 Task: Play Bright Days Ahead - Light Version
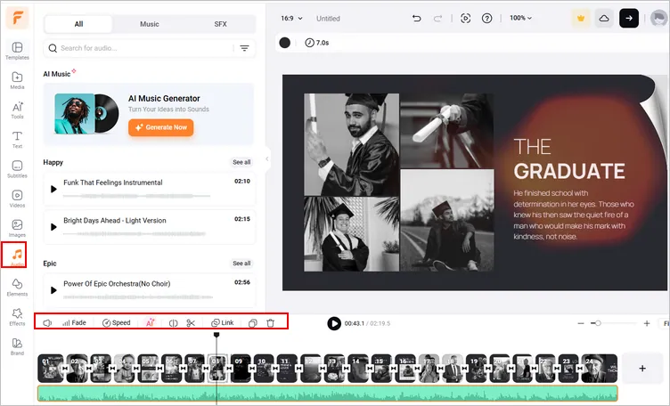(53, 227)
